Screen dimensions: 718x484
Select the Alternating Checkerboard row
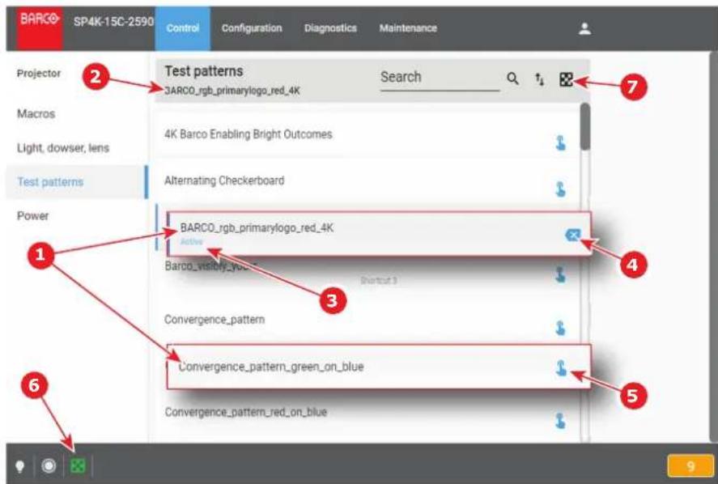coord(367,180)
